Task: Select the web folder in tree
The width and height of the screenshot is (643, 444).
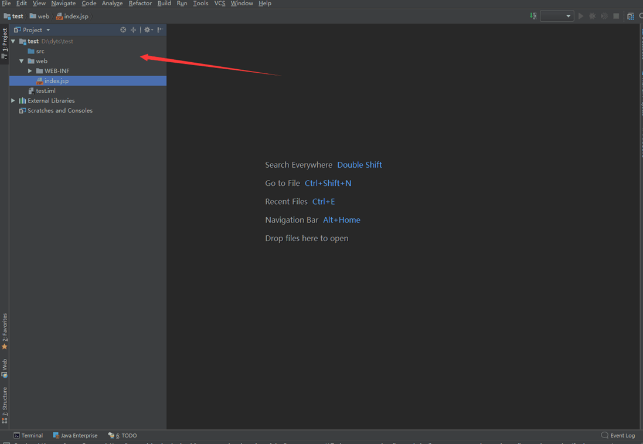Action: [38, 61]
